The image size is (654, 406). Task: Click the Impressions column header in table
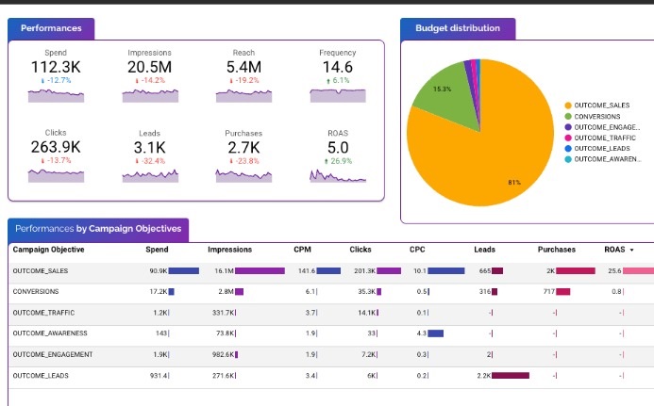(x=229, y=250)
